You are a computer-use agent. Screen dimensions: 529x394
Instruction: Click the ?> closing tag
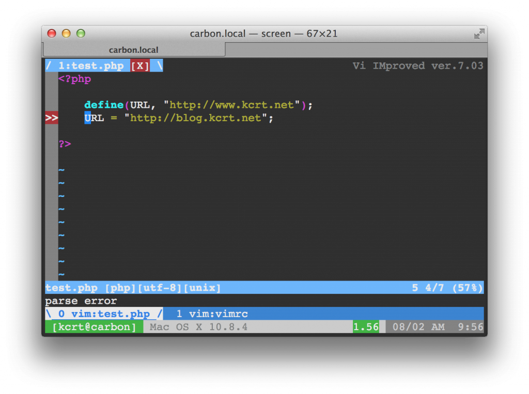pos(65,144)
